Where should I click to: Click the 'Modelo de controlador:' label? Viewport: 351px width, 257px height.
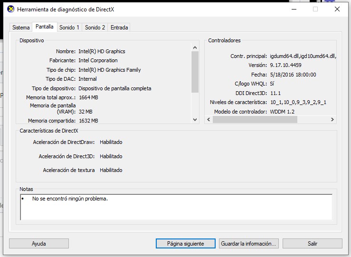(x=241, y=112)
